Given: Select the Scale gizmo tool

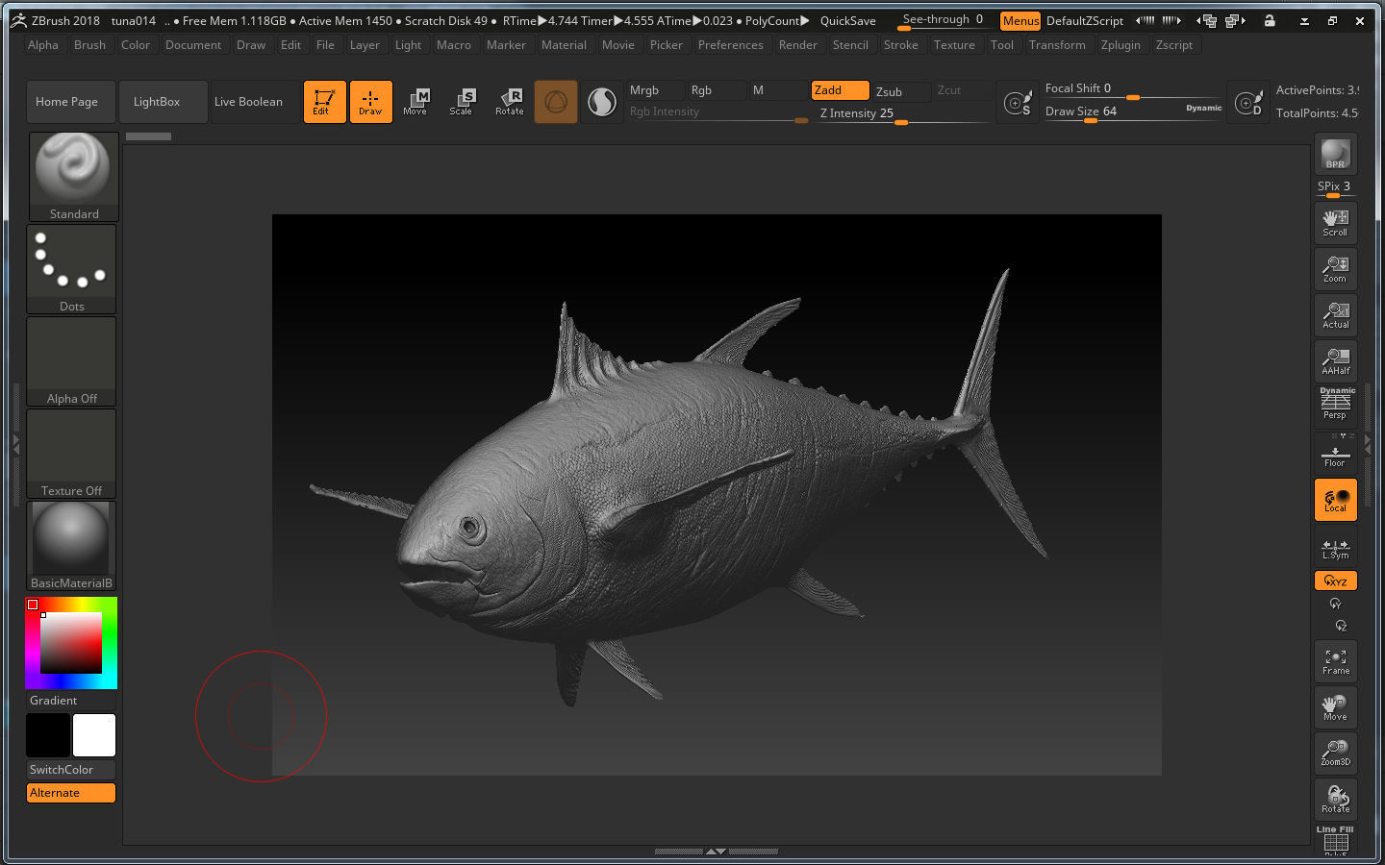Looking at the screenshot, I should 463,102.
